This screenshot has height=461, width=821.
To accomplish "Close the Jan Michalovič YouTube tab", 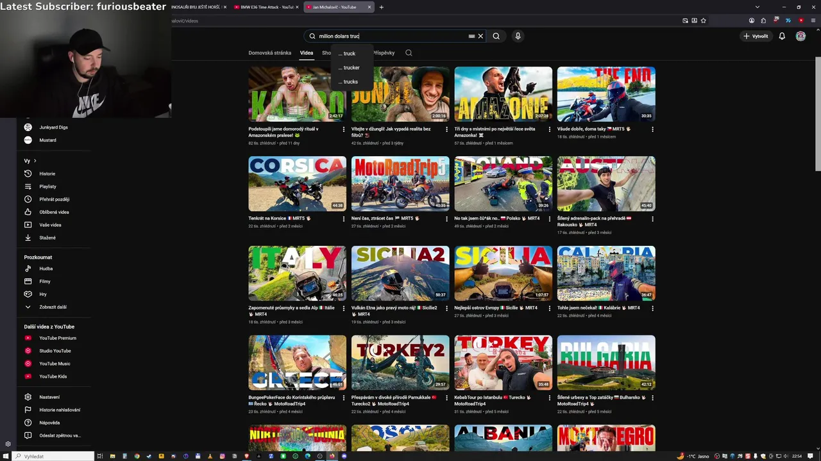I will click(x=369, y=7).
